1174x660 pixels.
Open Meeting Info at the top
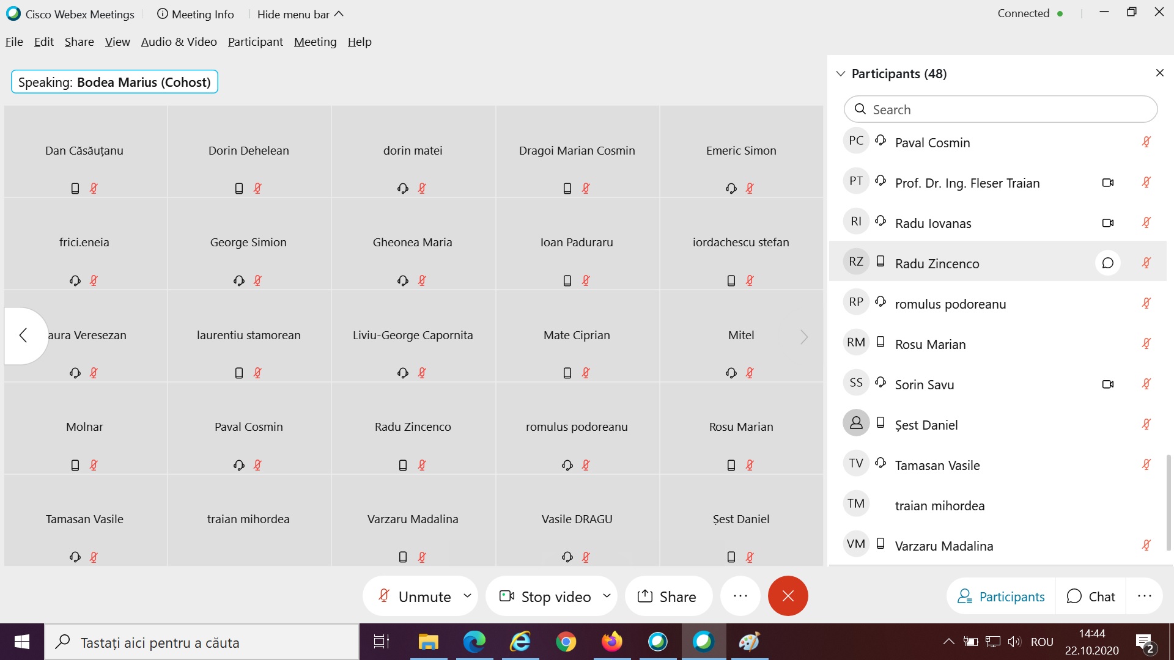(196, 14)
